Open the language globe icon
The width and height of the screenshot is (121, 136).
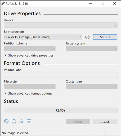point(6,121)
